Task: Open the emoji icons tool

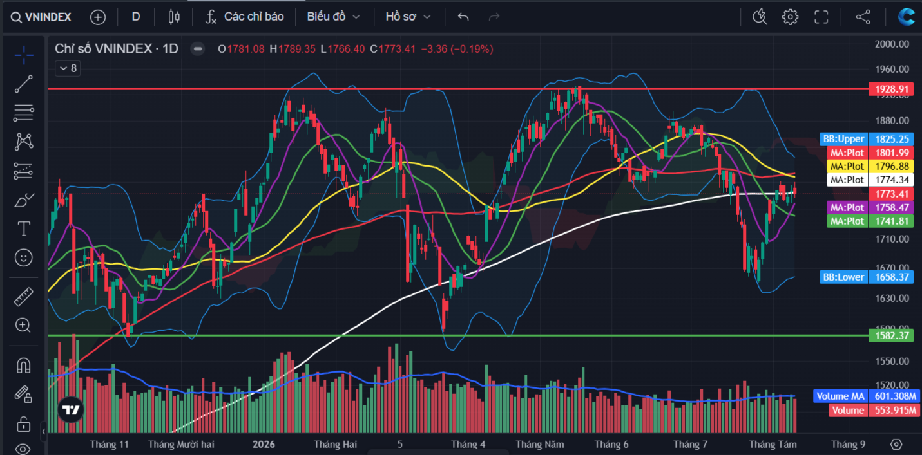Action: pyautogui.click(x=24, y=258)
